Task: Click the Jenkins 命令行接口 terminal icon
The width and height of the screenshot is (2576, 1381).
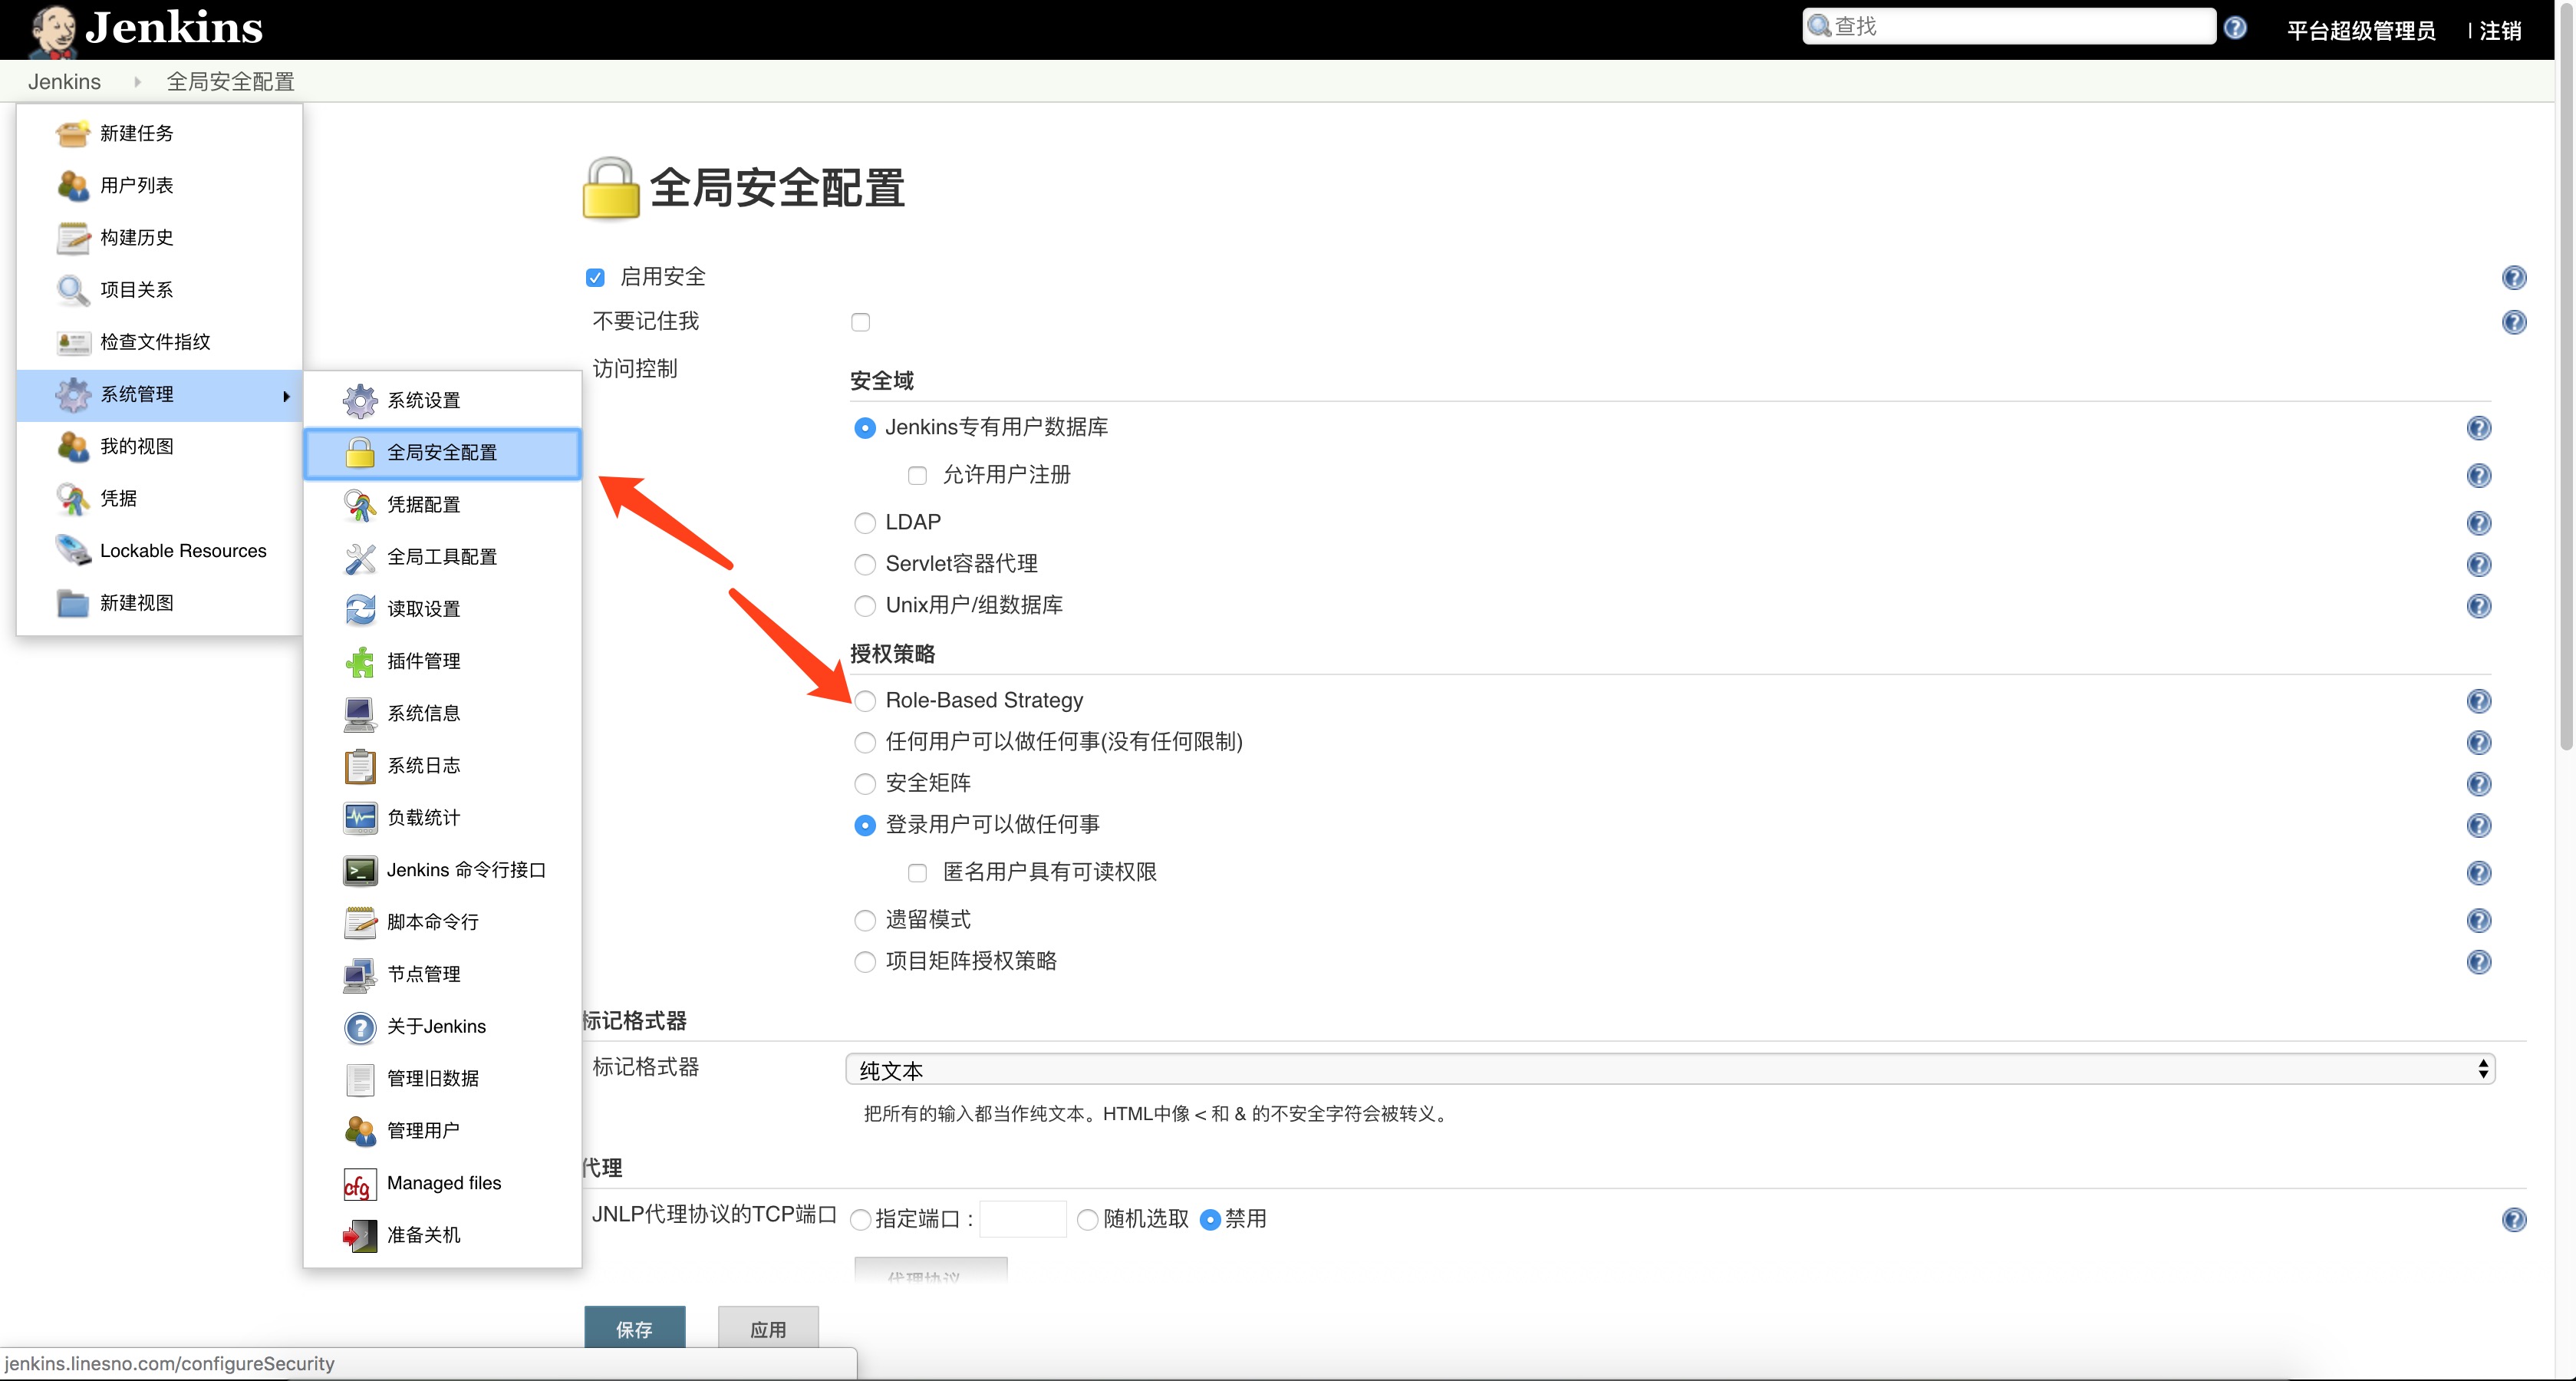Action: tap(359, 870)
